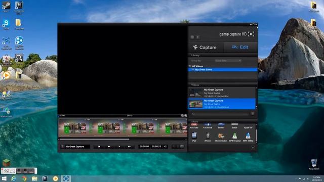Fast forward the video
Image resolution: width=324 pixels, height=182 pixels.
click(129, 147)
